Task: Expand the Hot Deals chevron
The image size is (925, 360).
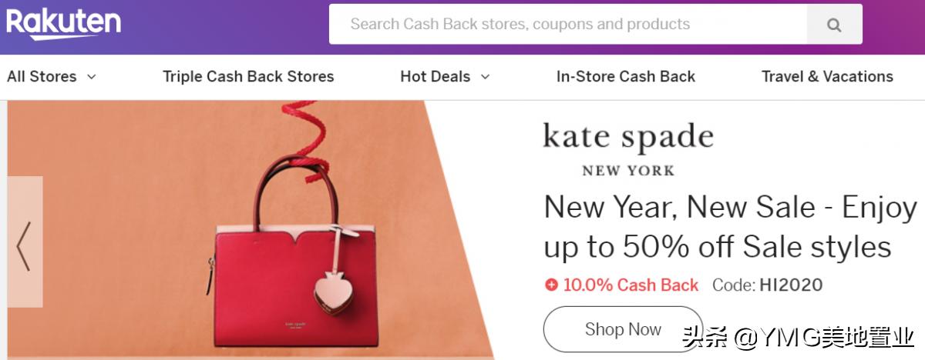Action: (x=485, y=76)
